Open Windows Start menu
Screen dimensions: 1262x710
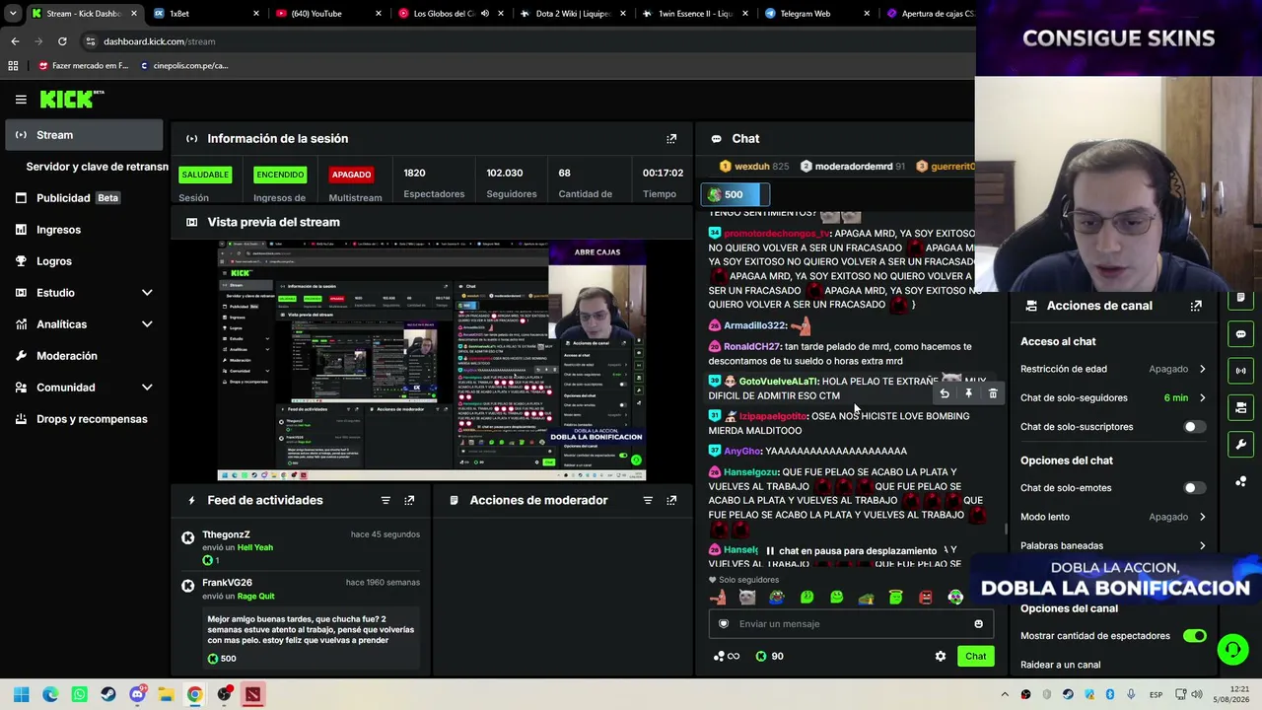[x=21, y=694]
